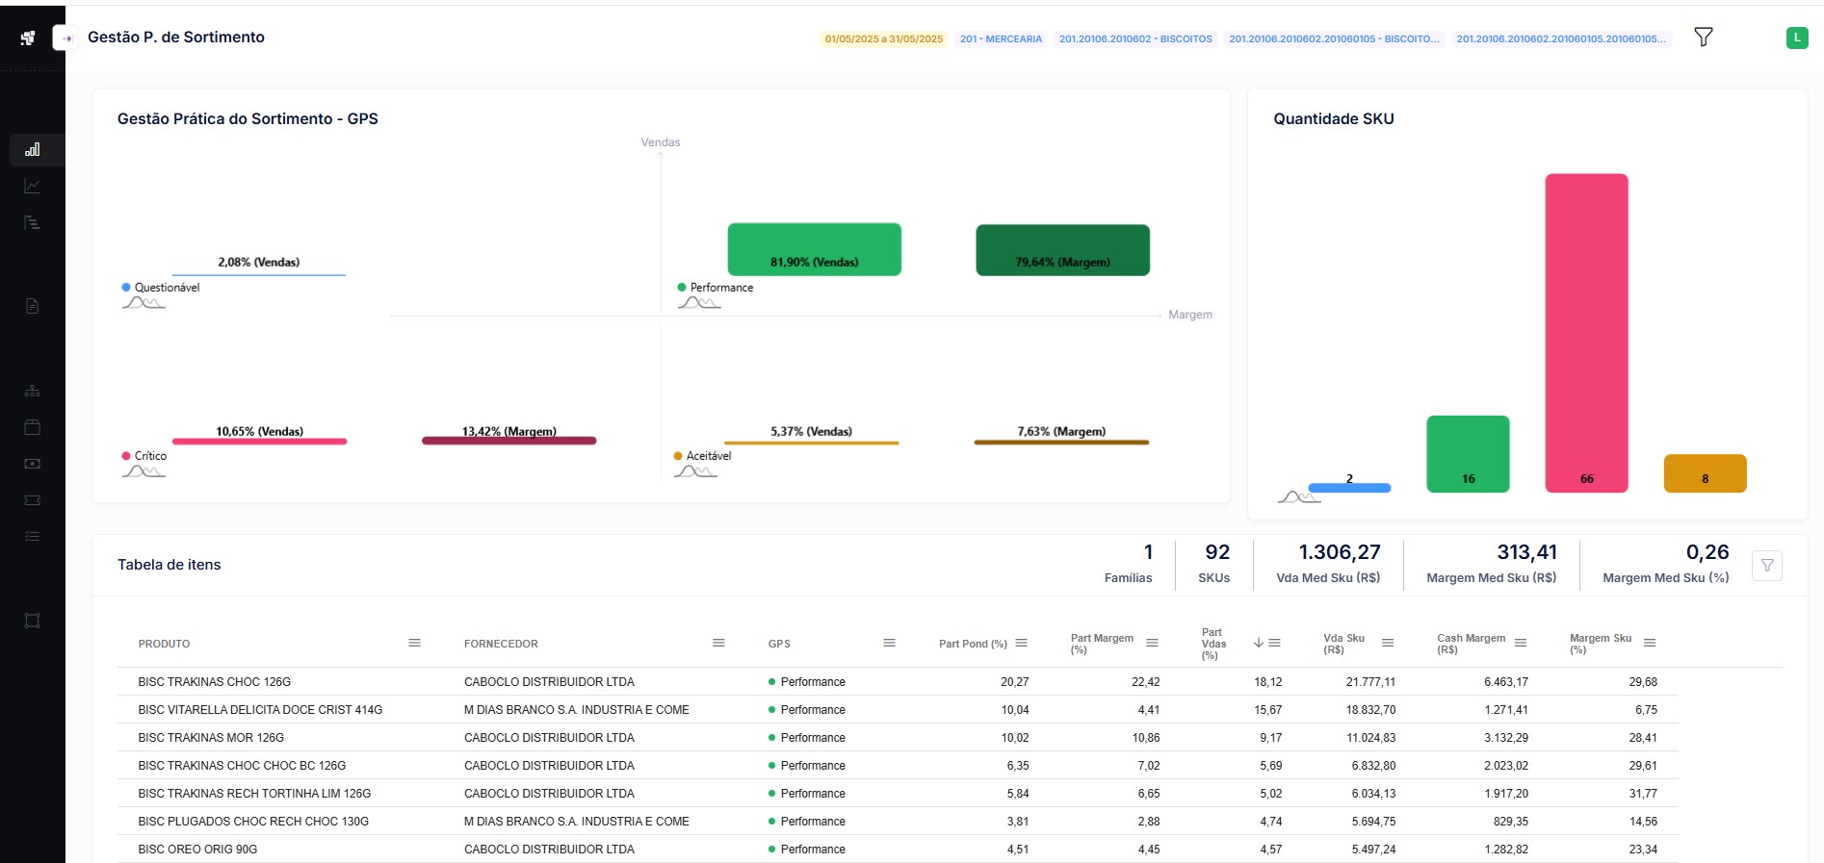Open the line chart sidebar icon
The width and height of the screenshot is (1824, 863).
(33, 186)
